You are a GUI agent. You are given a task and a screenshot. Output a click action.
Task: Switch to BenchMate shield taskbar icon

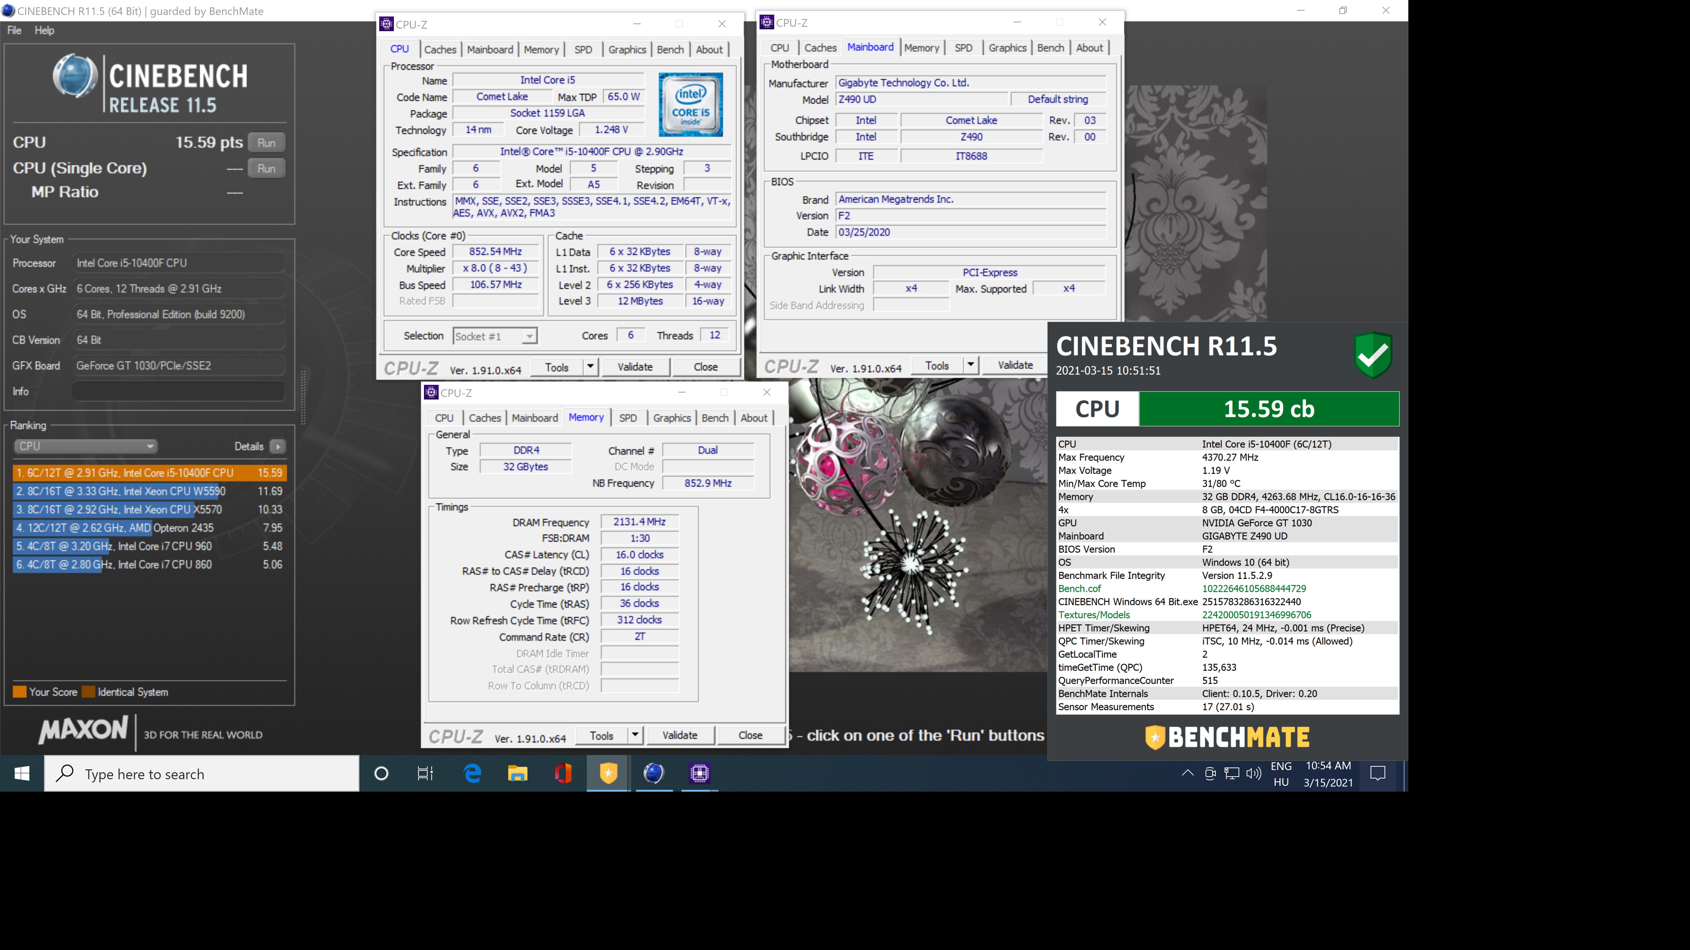[x=608, y=774]
